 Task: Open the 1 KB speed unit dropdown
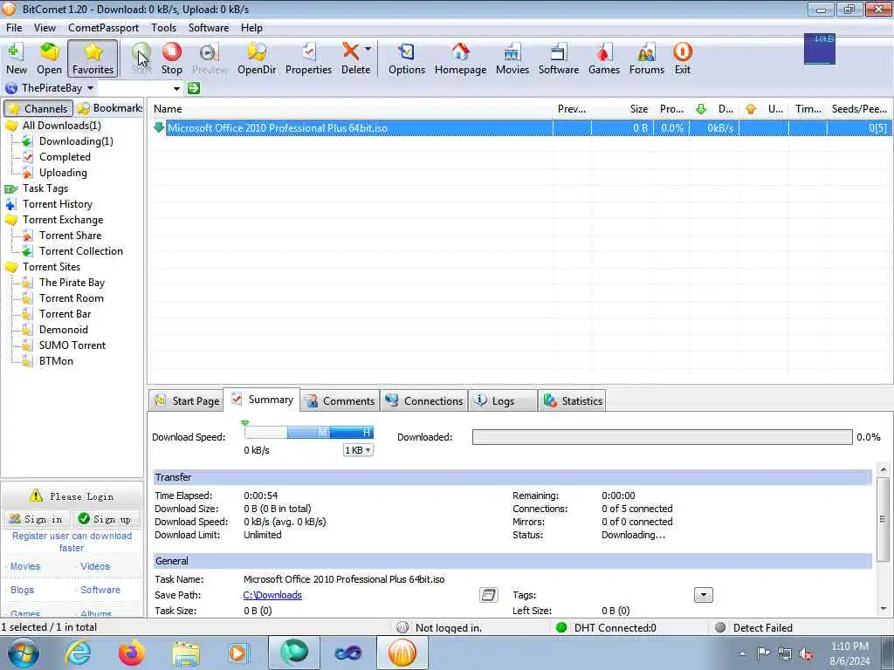pos(358,450)
